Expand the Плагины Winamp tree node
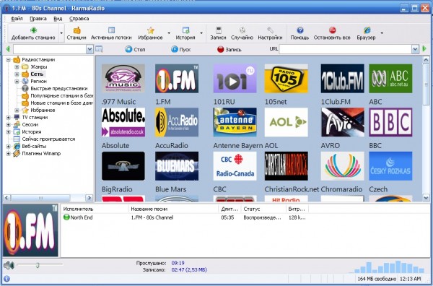The width and height of the screenshot is (433, 286). [x=8, y=154]
